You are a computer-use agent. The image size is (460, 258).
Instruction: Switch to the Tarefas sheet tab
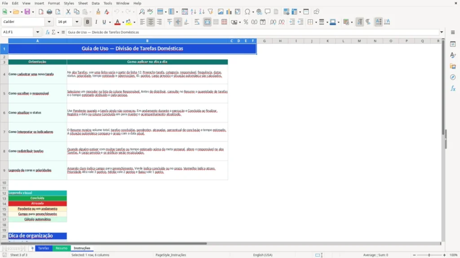(44, 248)
